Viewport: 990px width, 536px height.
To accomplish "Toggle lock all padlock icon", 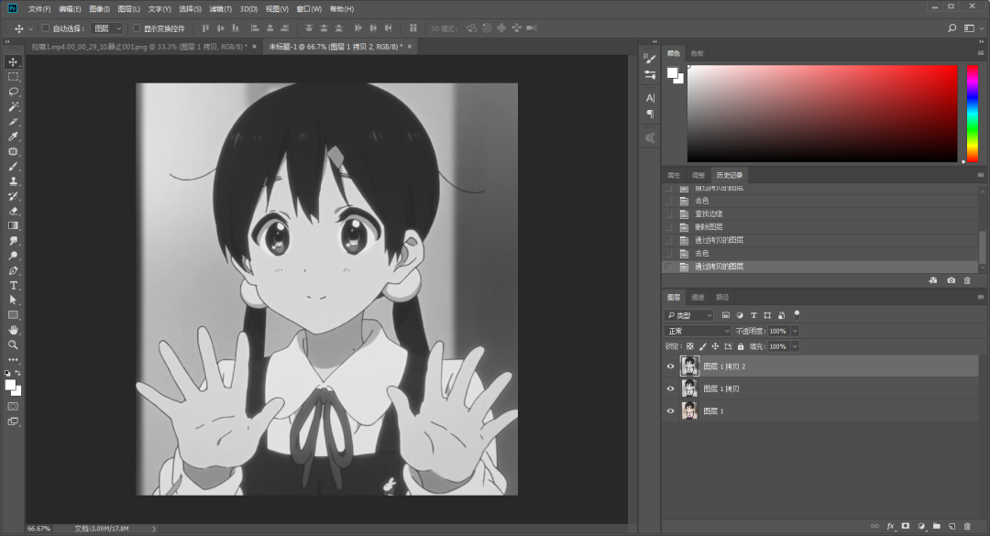I will pyautogui.click(x=741, y=346).
